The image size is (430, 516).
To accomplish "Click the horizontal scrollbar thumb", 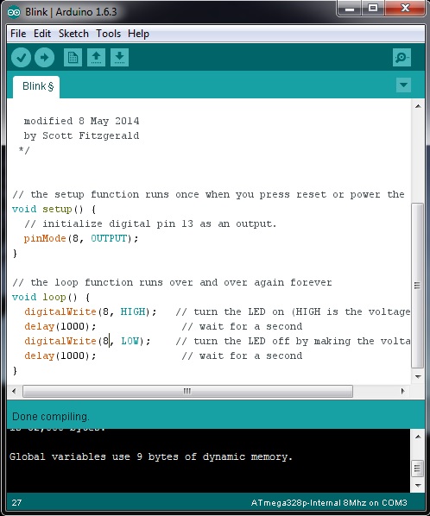I will point(187,391).
